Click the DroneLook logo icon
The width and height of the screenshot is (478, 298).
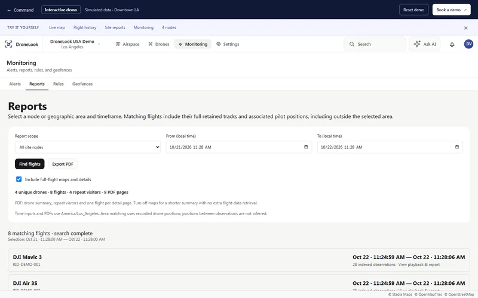pyautogui.click(x=8, y=44)
